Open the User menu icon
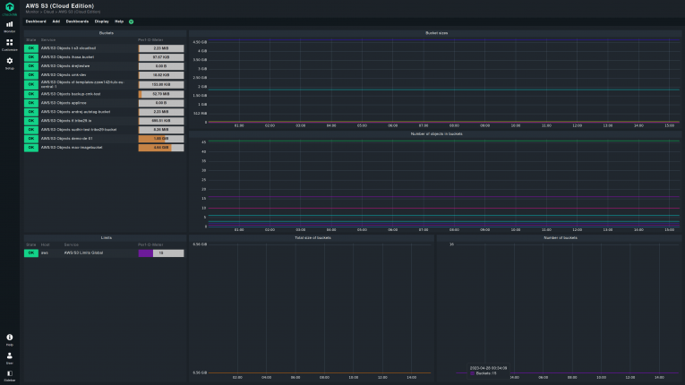This screenshot has height=385, width=685. [10, 358]
